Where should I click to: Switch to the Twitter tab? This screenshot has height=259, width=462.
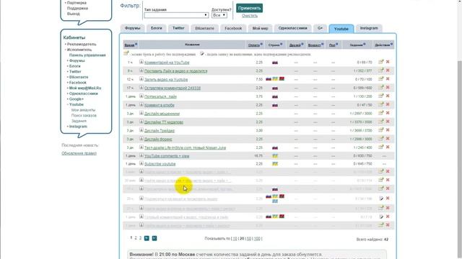pos(178,28)
